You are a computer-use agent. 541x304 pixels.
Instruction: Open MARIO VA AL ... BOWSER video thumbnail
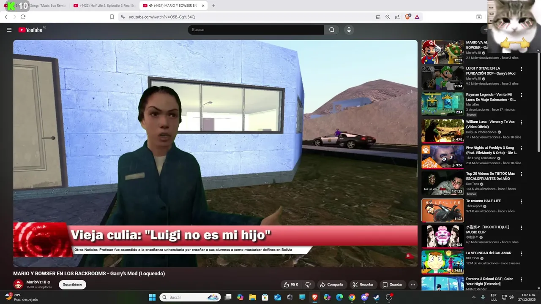coord(443,52)
